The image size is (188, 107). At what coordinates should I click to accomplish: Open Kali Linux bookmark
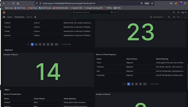[x=8, y=8]
